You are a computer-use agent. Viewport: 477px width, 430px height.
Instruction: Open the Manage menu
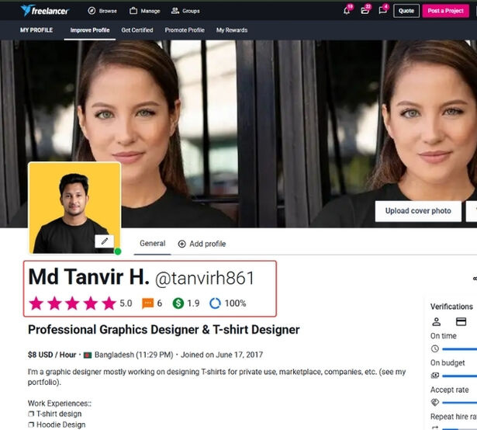(145, 11)
